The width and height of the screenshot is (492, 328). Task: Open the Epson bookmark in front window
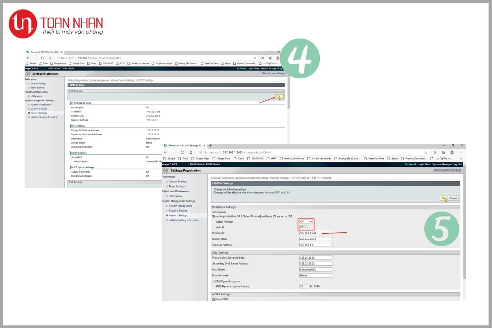392,158
